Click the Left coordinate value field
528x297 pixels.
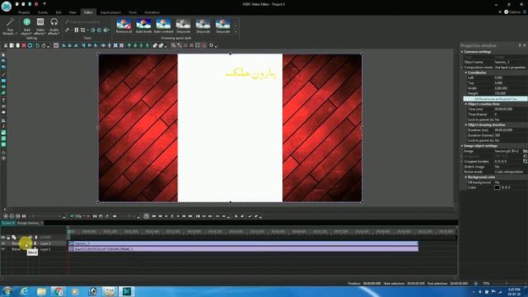pos(510,78)
